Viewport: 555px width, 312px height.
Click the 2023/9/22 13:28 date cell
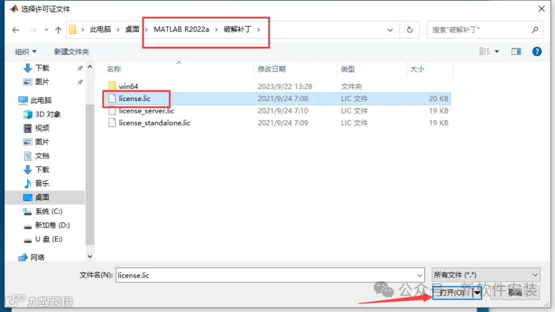[x=285, y=86]
